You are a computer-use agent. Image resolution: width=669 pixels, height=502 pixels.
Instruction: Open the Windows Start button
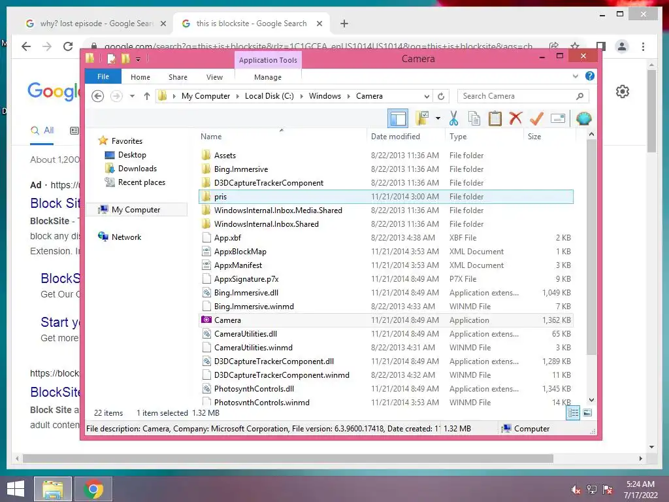[16, 489]
